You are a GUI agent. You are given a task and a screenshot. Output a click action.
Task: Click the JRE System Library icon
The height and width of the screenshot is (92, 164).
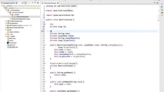coord(8,26)
